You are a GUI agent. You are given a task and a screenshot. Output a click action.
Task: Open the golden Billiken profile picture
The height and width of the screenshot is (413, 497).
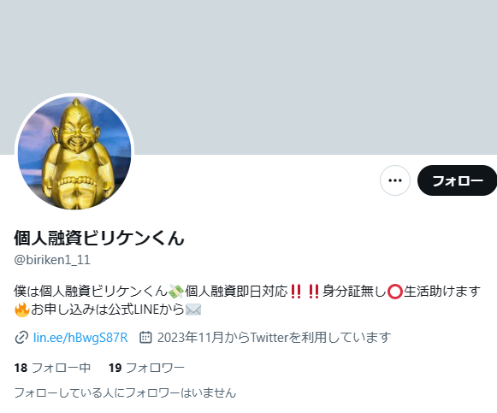(74, 152)
